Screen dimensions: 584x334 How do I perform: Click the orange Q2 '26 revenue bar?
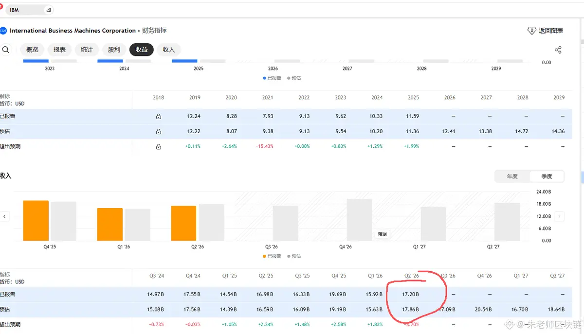pyautogui.click(x=183, y=223)
